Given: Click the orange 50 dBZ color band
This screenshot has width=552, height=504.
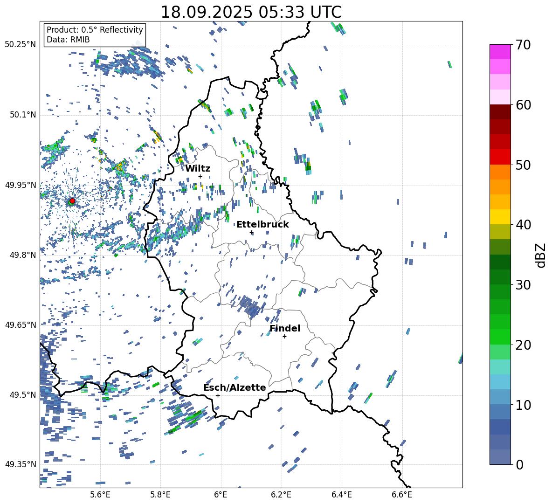Looking at the screenshot, I should pos(500,172).
